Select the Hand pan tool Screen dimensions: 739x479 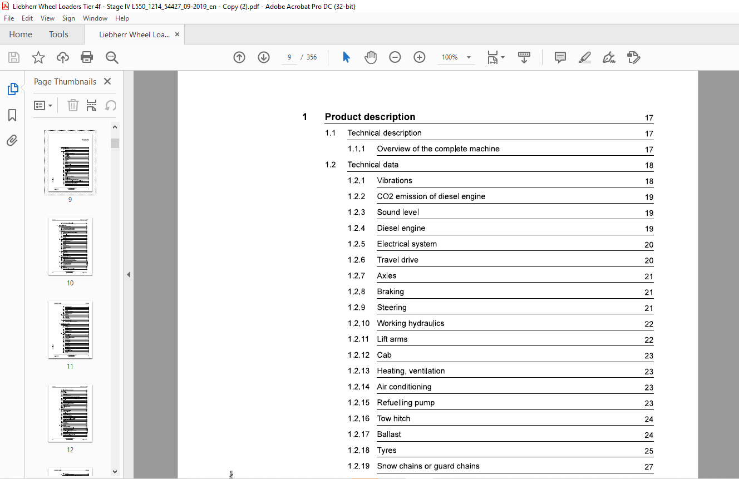[371, 57]
